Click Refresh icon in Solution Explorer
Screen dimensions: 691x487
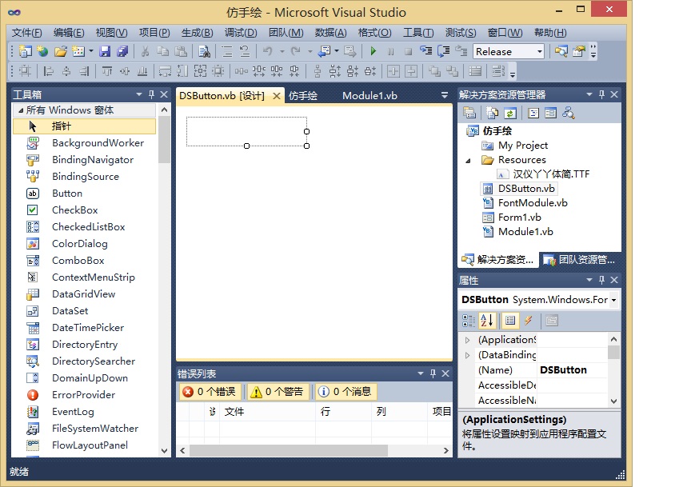(510, 114)
